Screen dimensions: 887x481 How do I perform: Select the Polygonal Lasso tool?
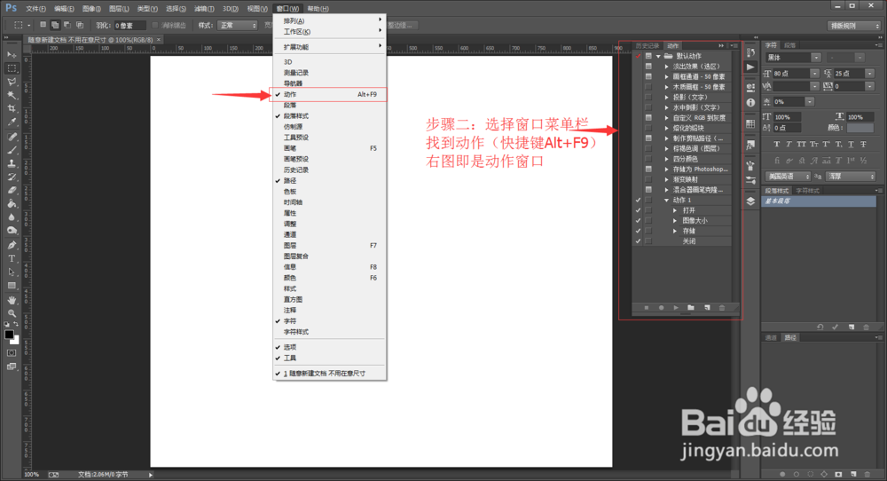(x=12, y=82)
